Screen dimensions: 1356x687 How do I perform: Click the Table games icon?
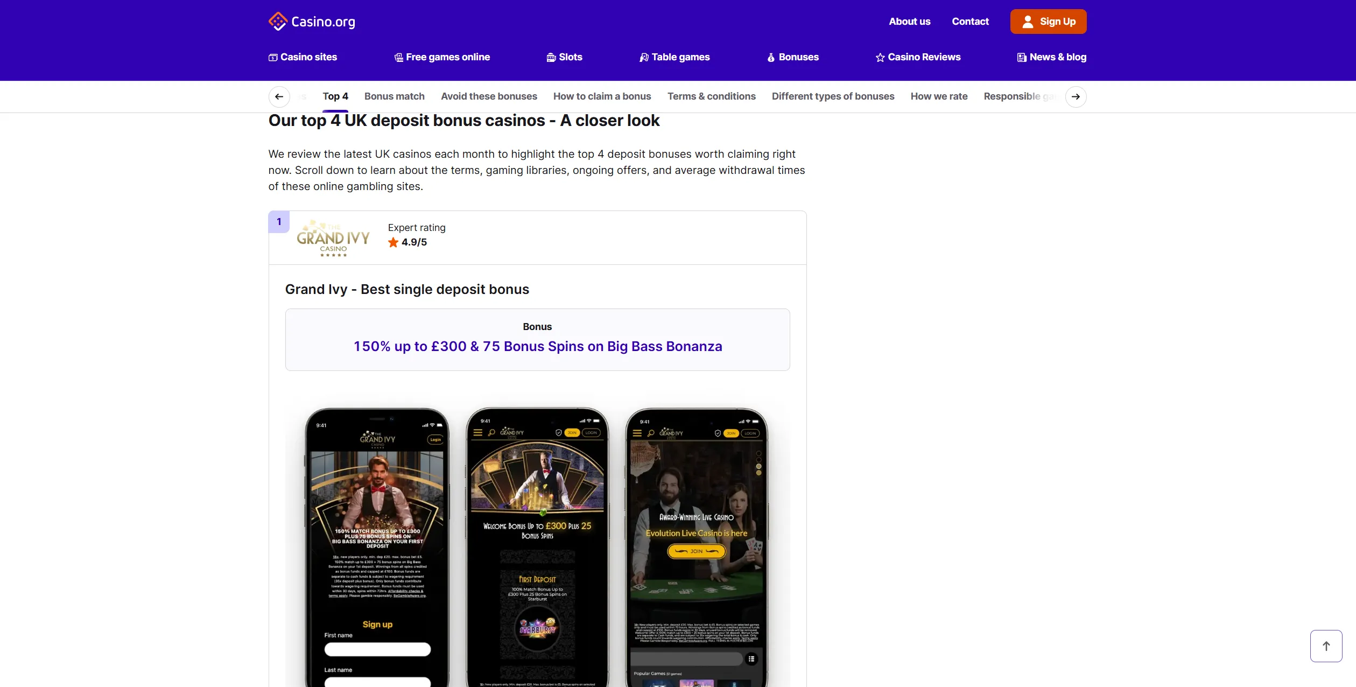(644, 58)
